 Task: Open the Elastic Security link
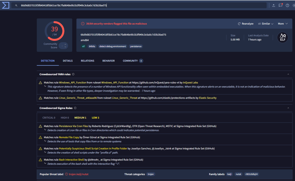click(x=208, y=98)
